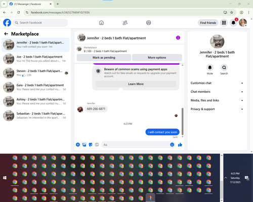Open Chrome three-dot menu
Screen dimensions: 253x202
tap(248, 12)
